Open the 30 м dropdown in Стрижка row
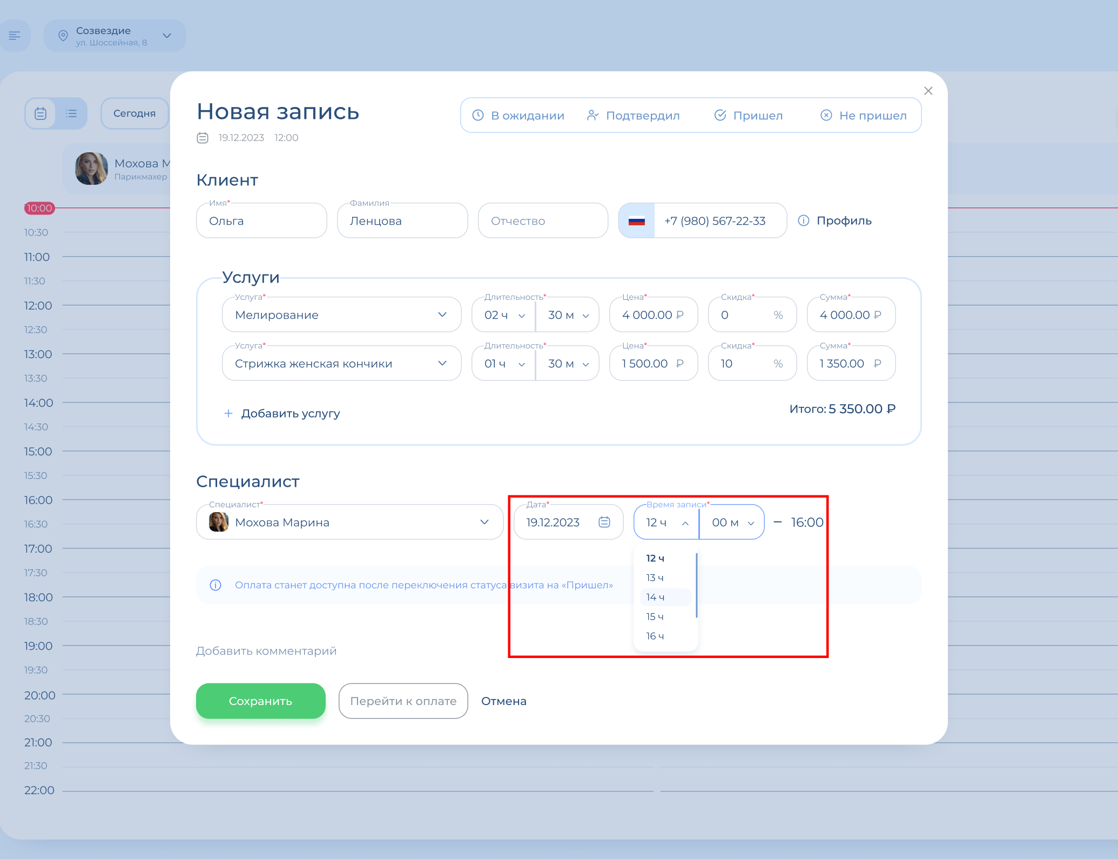The width and height of the screenshot is (1118, 859). pyautogui.click(x=568, y=363)
